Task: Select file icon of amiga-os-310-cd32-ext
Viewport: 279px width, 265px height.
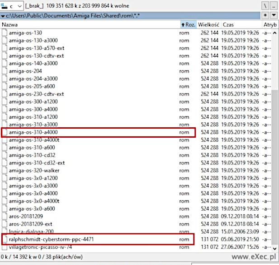Action: click(5, 163)
